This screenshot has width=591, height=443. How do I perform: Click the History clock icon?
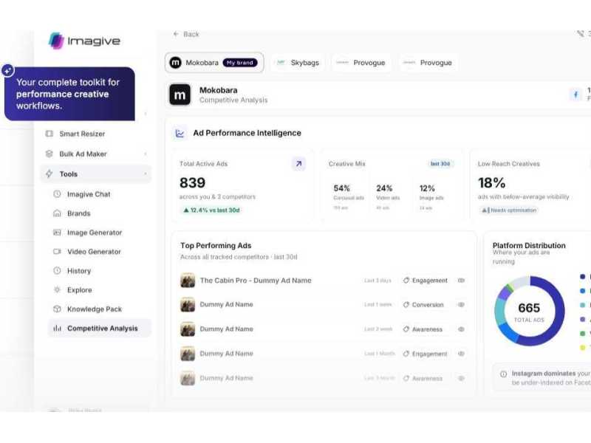(57, 270)
